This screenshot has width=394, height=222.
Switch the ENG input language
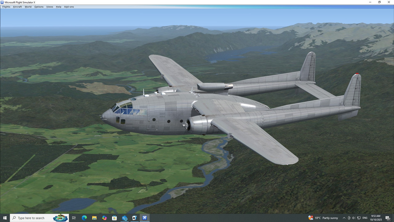(365, 218)
